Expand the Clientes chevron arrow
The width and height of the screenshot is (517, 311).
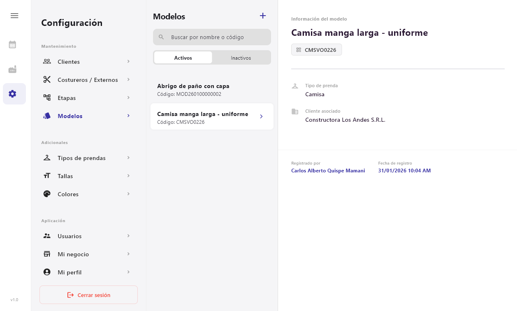128,61
